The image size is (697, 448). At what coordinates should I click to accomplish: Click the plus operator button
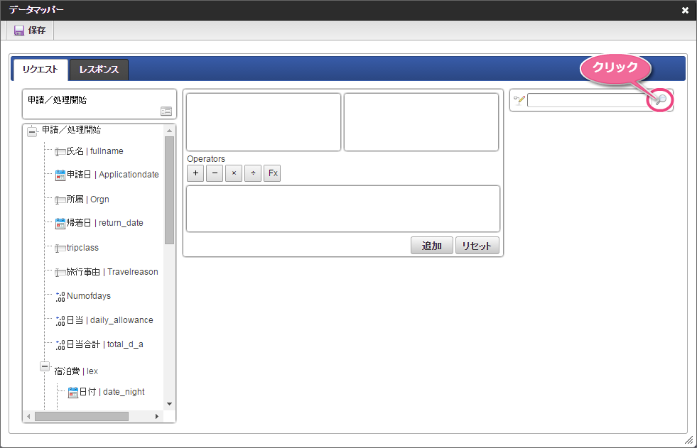[195, 173]
